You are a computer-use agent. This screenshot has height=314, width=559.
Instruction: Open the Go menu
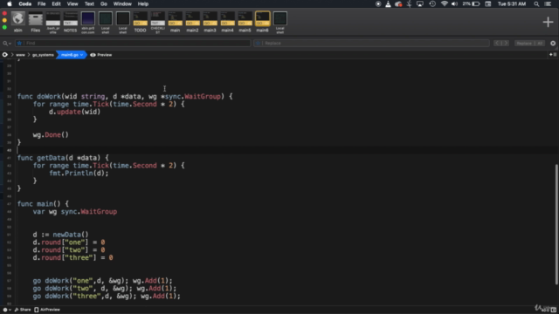click(104, 3)
